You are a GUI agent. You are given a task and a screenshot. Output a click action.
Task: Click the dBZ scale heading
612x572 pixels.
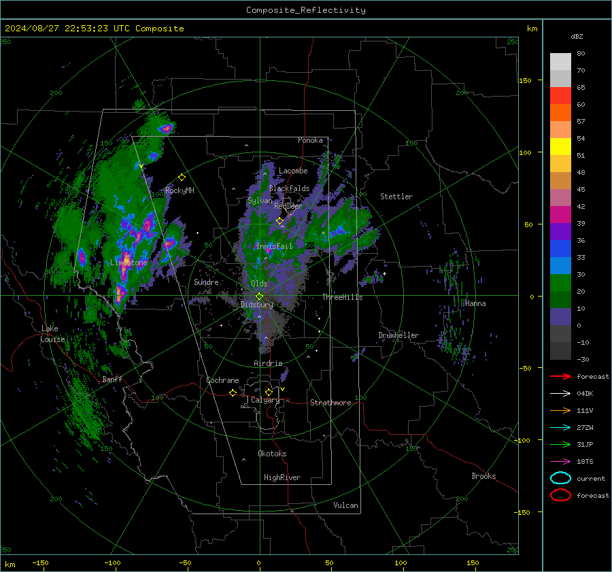577,37
